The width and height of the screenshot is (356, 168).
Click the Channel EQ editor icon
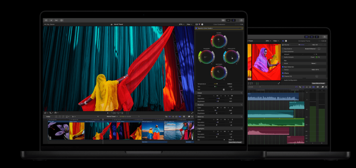pyautogui.click(x=317, y=76)
